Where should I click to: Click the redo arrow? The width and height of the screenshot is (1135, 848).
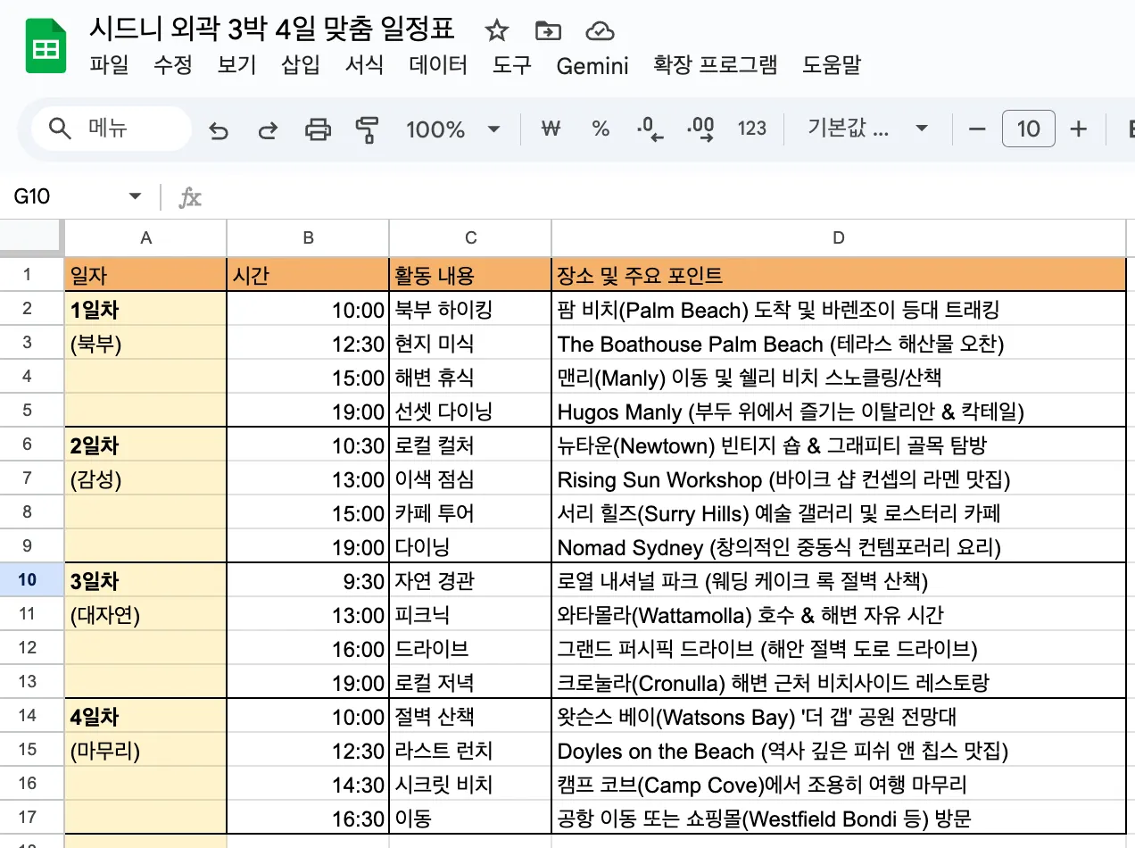point(268,130)
